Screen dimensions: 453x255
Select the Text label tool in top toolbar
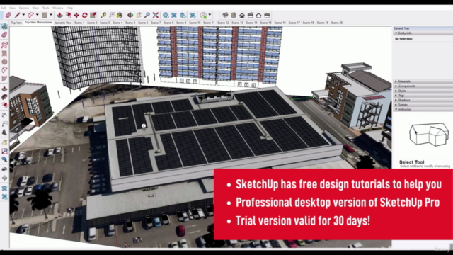[112, 15]
